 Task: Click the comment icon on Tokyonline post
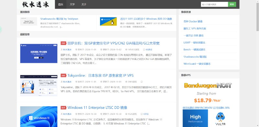(142, 82)
